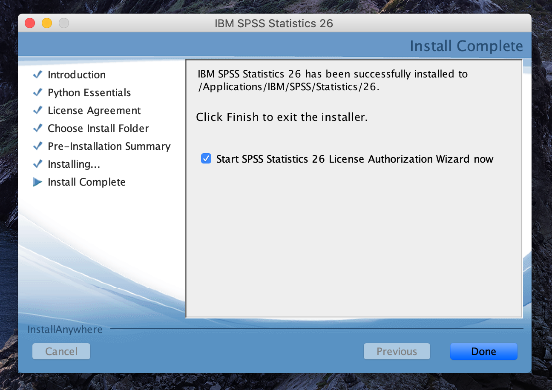Viewport: 552px width, 390px height.
Task: Minimize the installer window with yellow button
Action: pyautogui.click(x=47, y=23)
